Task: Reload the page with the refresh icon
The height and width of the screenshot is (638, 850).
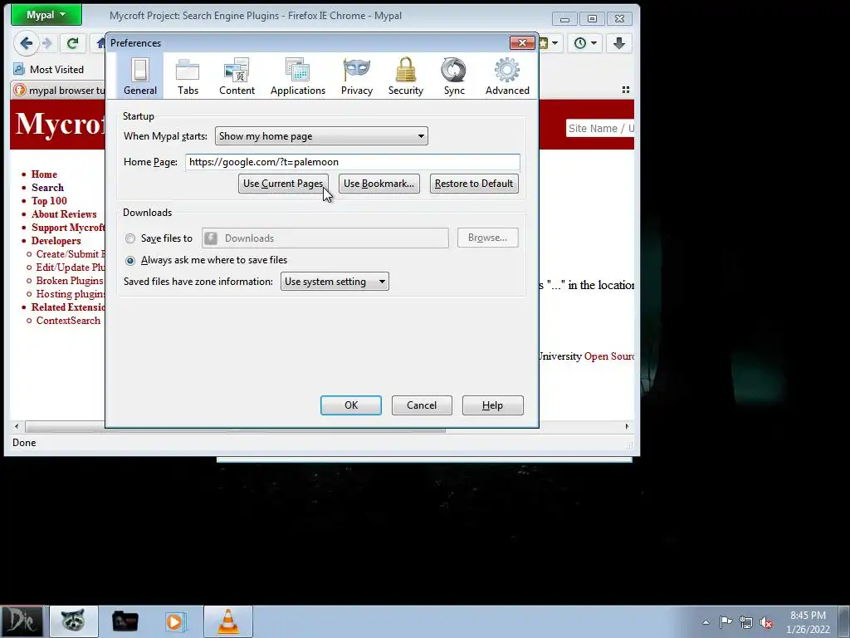Action: point(72,43)
